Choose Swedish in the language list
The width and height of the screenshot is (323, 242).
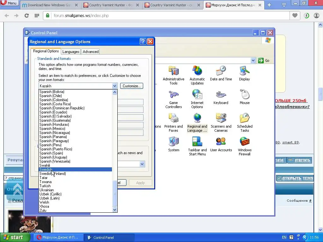point(75,169)
